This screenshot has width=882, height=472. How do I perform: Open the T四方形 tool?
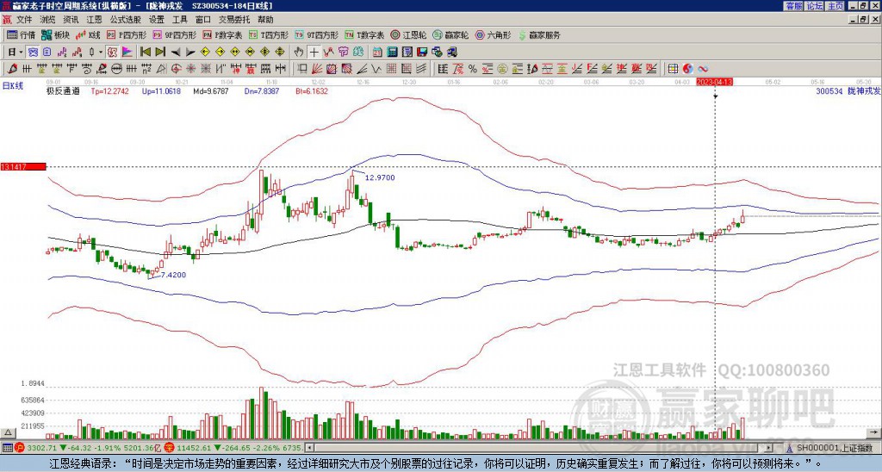tap(268, 34)
